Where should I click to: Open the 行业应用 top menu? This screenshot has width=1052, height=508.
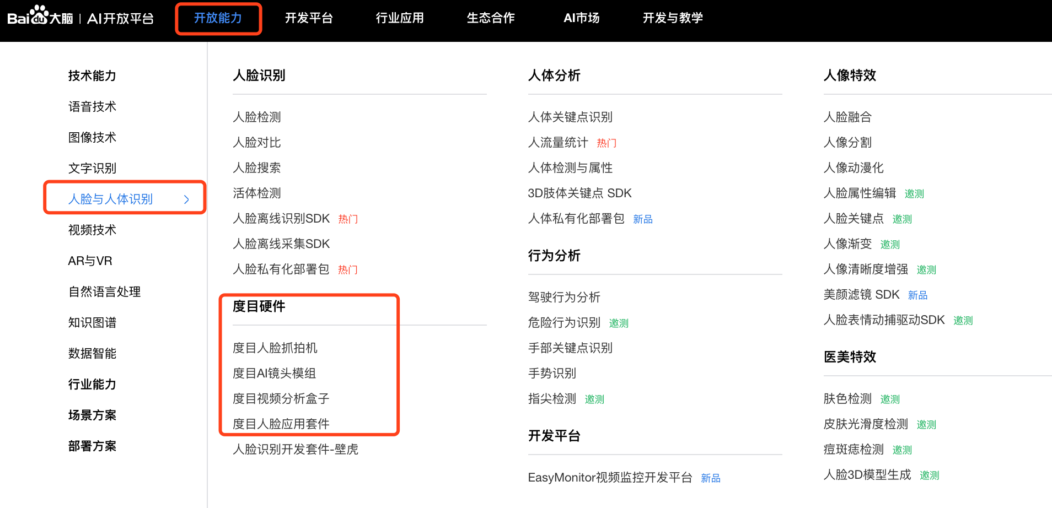tap(400, 18)
